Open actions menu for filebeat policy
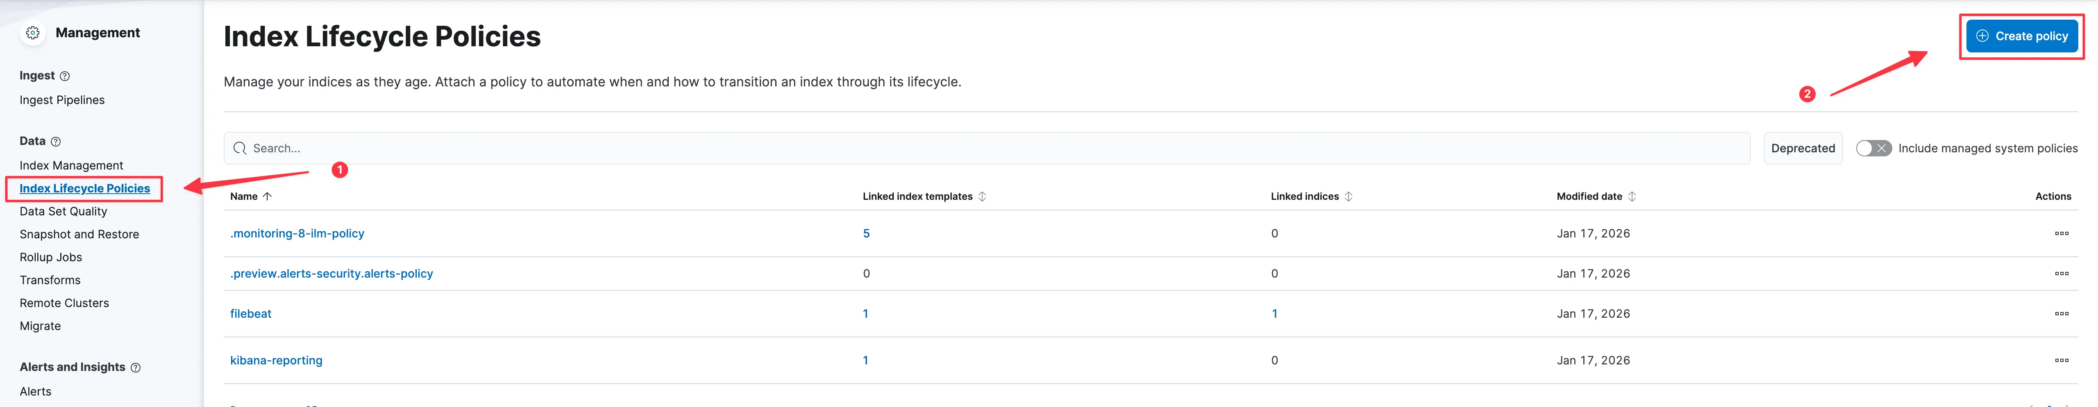This screenshot has height=407, width=2098. click(2061, 313)
